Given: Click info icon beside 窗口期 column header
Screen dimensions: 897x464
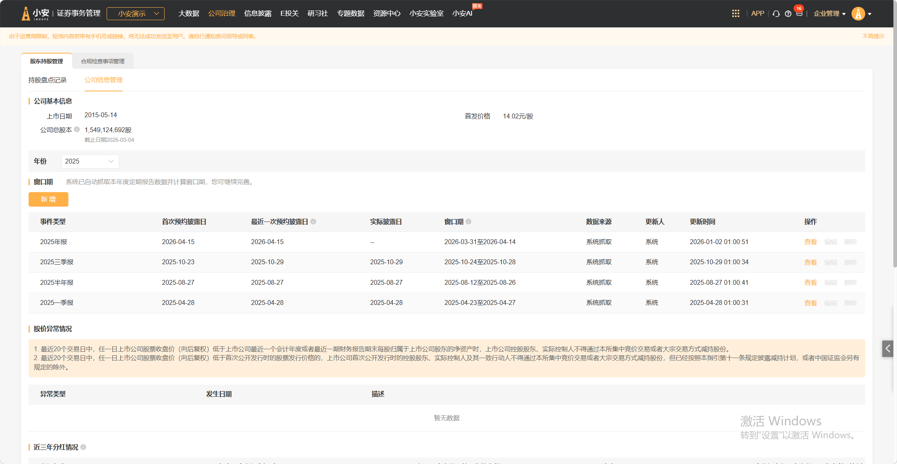Looking at the screenshot, I should click(468, 222).
